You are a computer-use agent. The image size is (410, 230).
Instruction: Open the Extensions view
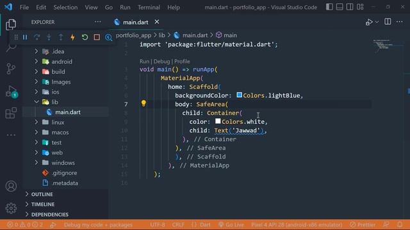coord(11,113)
